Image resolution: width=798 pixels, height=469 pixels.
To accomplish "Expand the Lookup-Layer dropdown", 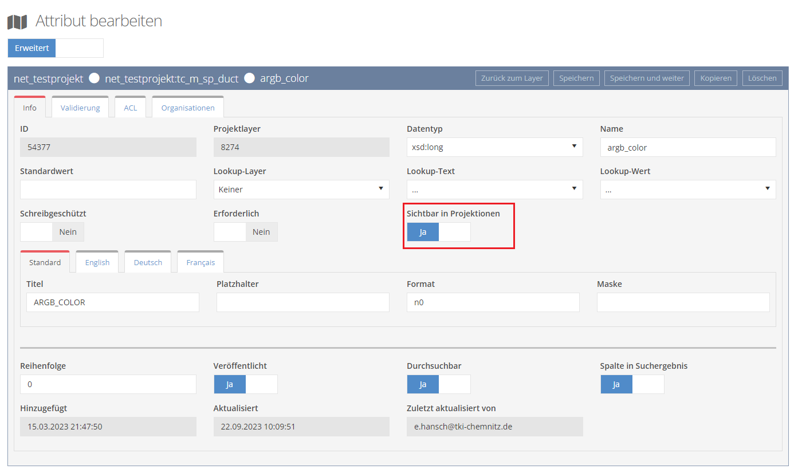I will (x=301, y=190).
